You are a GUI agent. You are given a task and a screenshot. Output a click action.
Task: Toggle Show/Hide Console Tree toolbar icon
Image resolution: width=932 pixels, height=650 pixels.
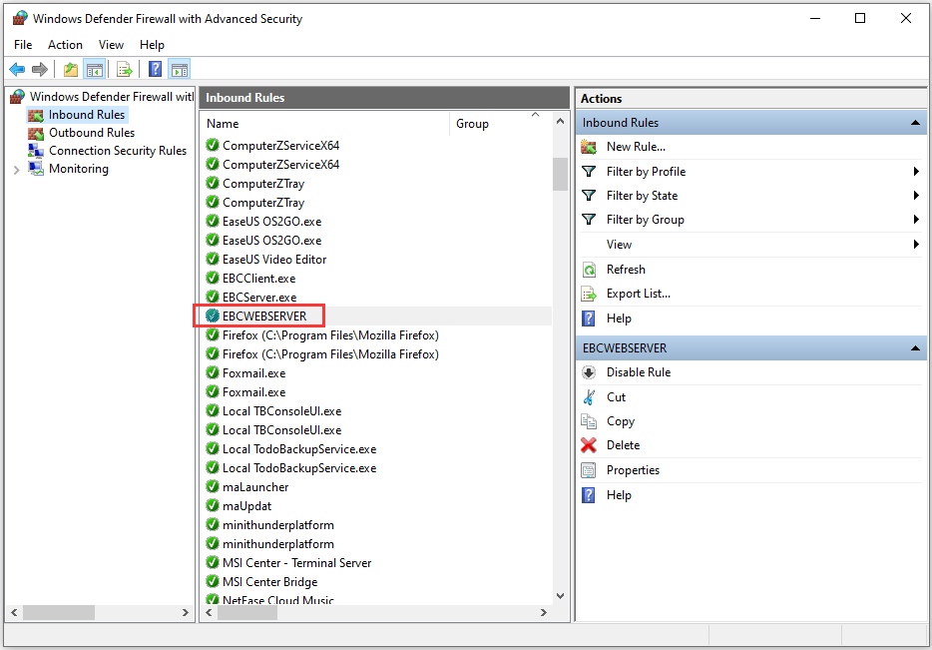[95, 70]
